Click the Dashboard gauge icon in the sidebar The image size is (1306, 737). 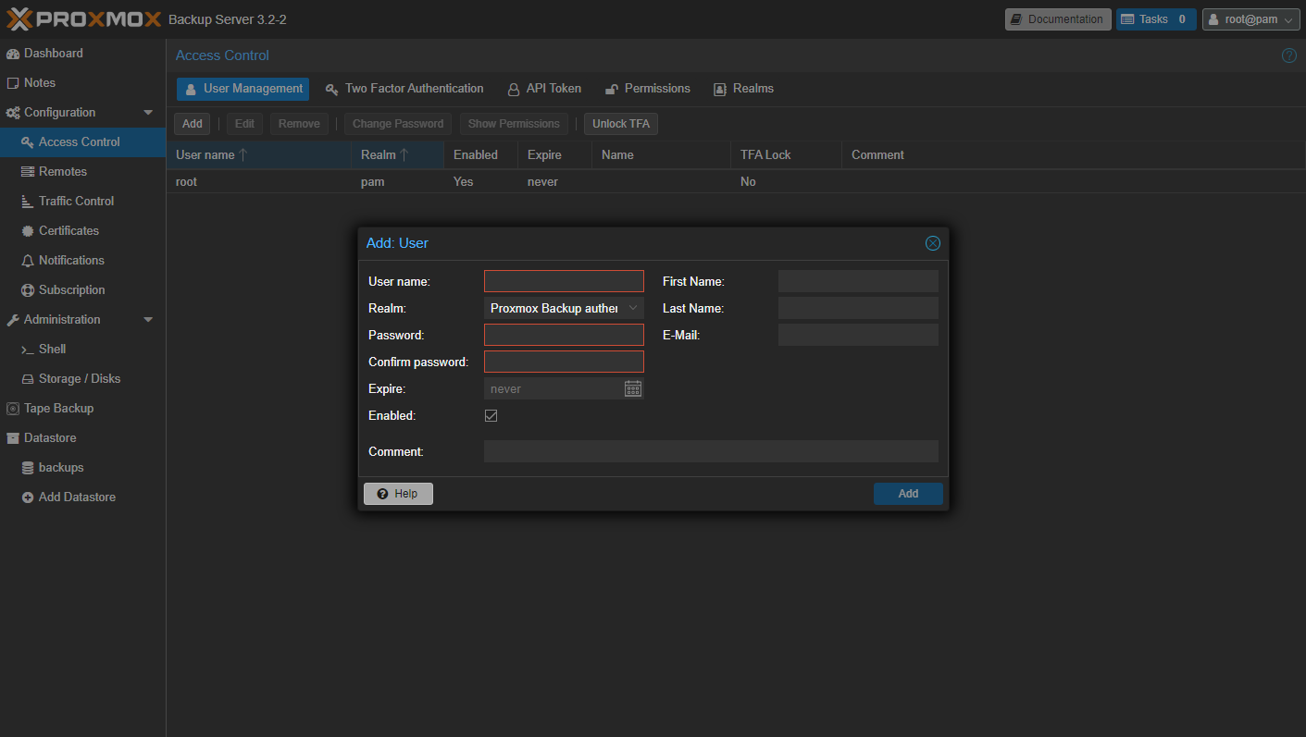click(x=13, y=54)
